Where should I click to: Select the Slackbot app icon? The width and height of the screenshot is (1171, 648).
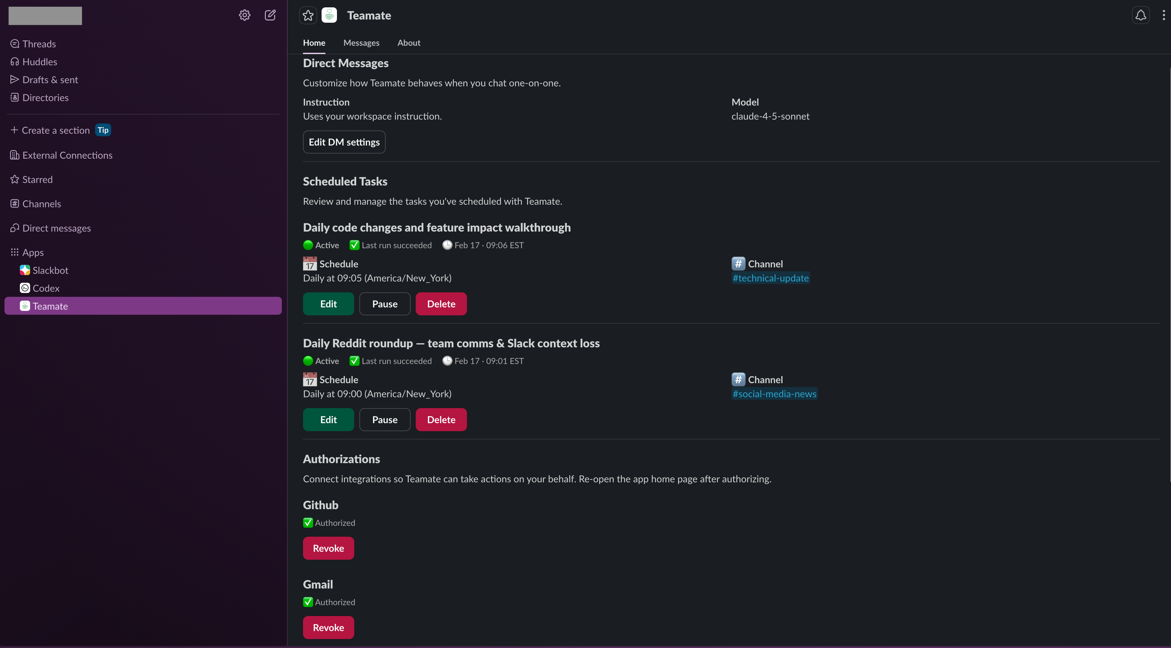click(25, 270)
